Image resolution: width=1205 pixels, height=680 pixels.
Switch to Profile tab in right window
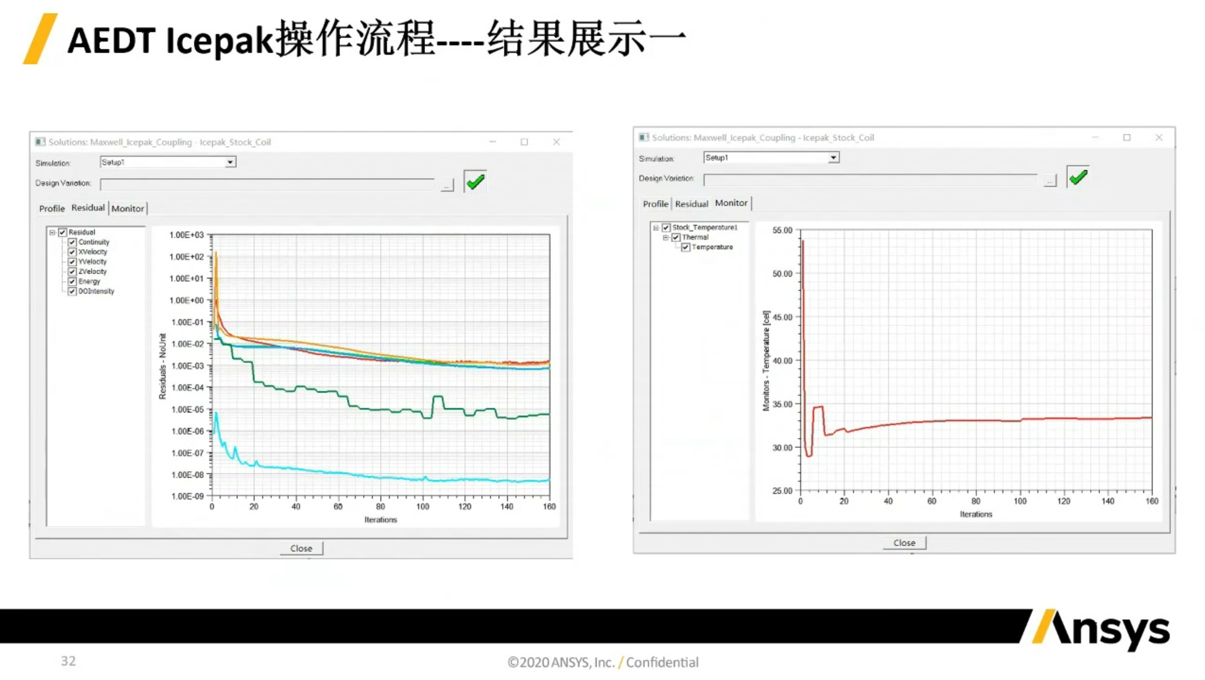655,204
